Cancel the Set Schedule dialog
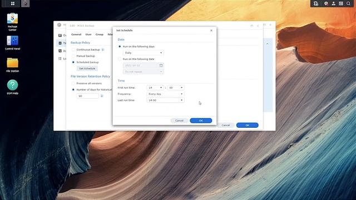Screen dimensions: 356x200 pyautogui.click(x=179, y=121)
